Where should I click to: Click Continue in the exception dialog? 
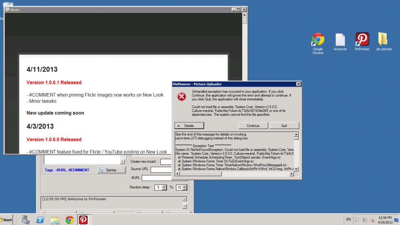[x=253, y=126]
